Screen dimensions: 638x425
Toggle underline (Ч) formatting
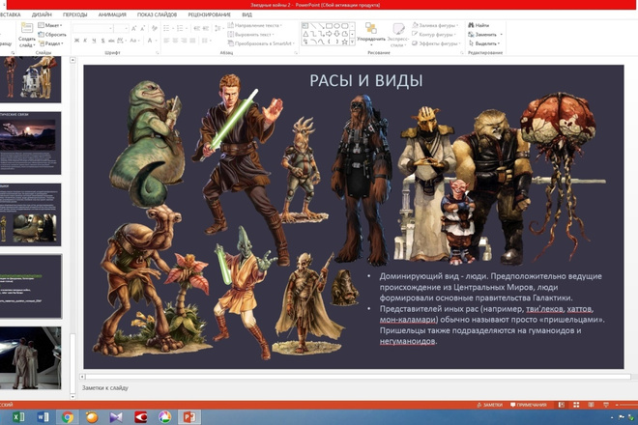(94, 41)
